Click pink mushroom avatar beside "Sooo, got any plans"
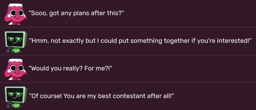This screenshot has width=256, height=110. [x=16, y=14]
